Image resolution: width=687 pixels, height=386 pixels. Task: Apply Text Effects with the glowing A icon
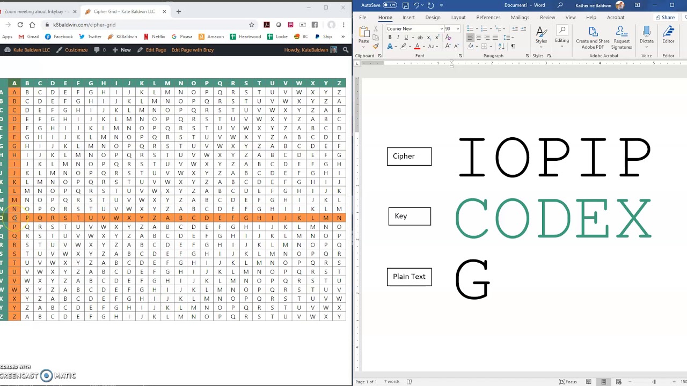(390, 47)
